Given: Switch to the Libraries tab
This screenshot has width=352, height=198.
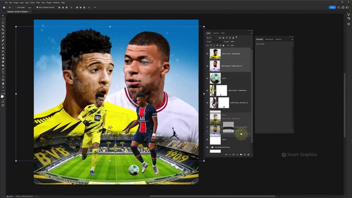Looking at the screenshot, I should pyautogui.click(x=278, y=39).
